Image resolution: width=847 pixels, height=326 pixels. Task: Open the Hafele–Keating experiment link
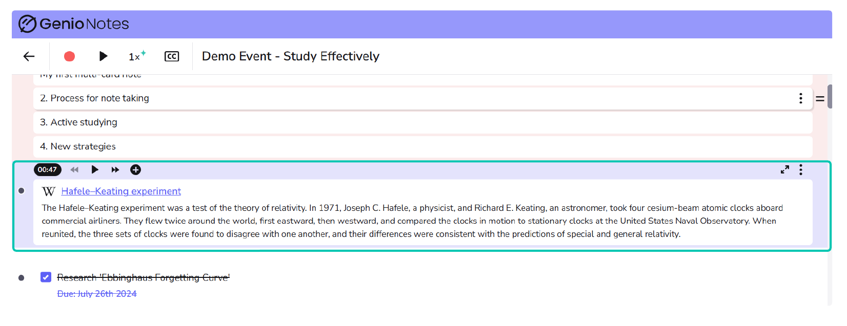point(121,191)
